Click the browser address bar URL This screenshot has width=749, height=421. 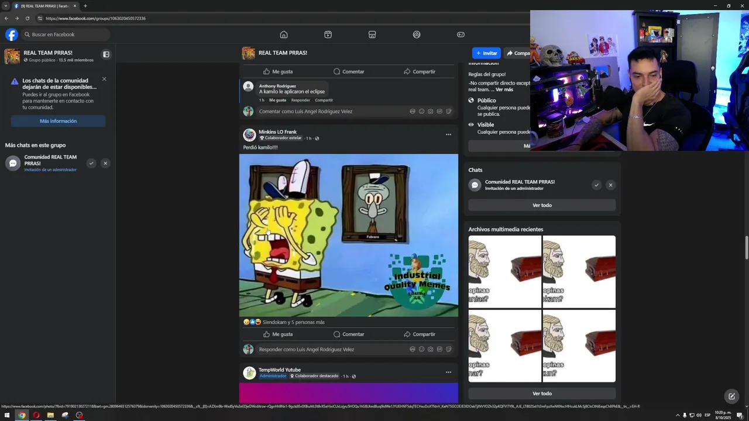(x=95, y=18)
